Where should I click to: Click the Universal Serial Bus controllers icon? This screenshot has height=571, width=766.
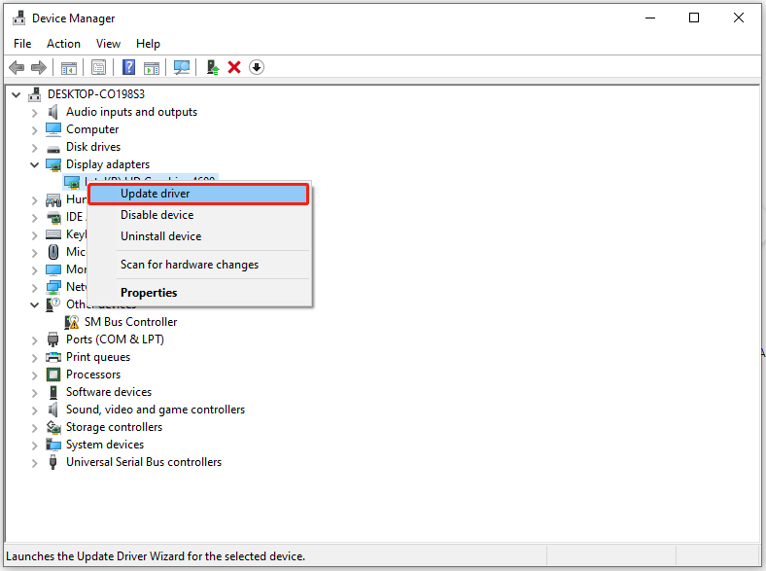click(x=52, y=462)
